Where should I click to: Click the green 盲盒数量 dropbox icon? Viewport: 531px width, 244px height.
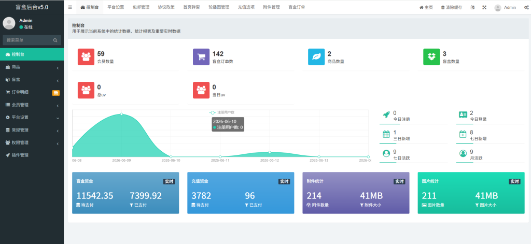click(431, 57)
